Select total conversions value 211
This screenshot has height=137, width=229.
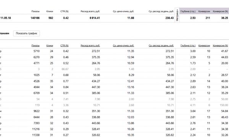pos(208,18)
